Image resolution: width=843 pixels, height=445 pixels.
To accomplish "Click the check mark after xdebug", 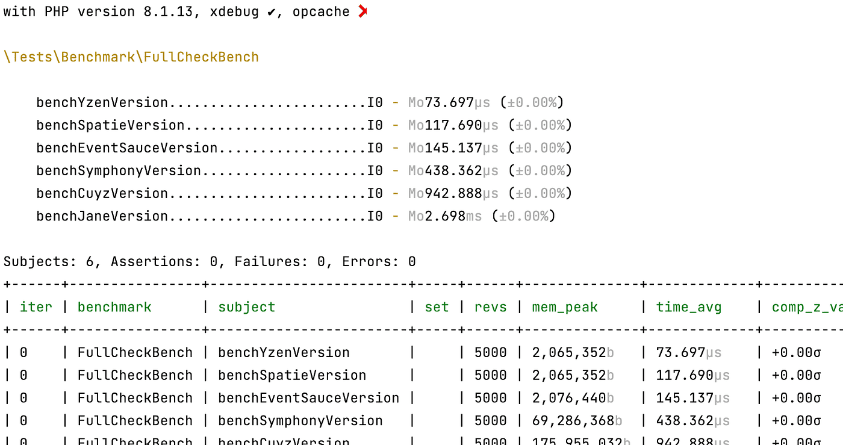I will coord(272,12).
